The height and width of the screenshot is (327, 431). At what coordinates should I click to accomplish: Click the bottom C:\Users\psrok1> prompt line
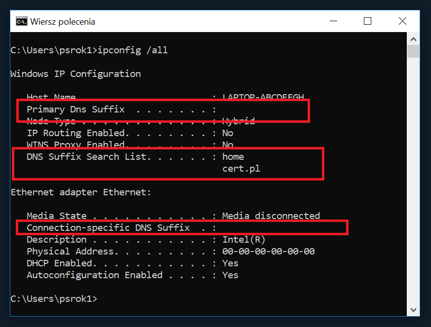point(54,299)
